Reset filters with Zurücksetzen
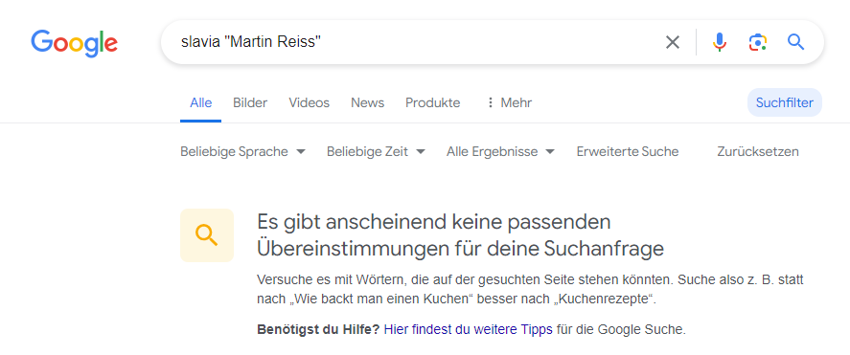850x355 pixels. tap(758, 151)
